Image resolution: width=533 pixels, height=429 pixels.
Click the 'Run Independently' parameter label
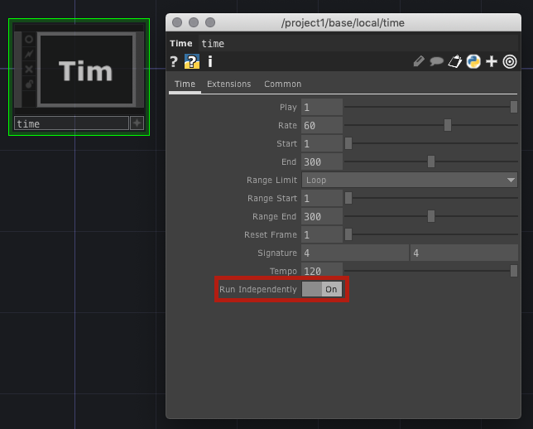pos(258,289)
